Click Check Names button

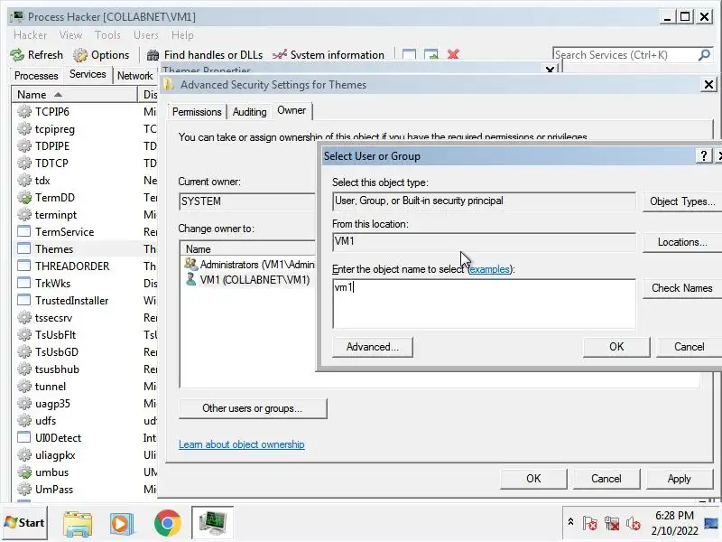pos(682,288)
